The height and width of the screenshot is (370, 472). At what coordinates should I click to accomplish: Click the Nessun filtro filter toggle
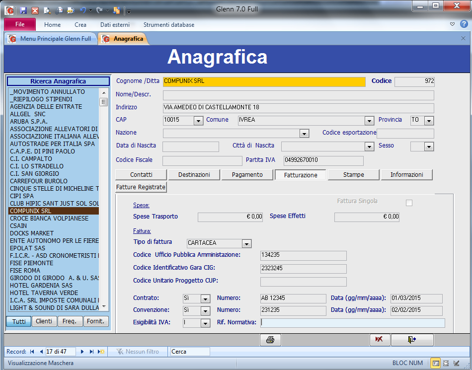point(138,352)
